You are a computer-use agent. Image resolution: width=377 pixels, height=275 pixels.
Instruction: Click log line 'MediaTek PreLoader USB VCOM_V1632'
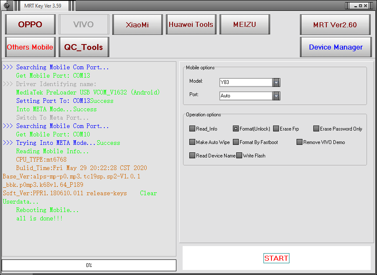pos(88,92)
